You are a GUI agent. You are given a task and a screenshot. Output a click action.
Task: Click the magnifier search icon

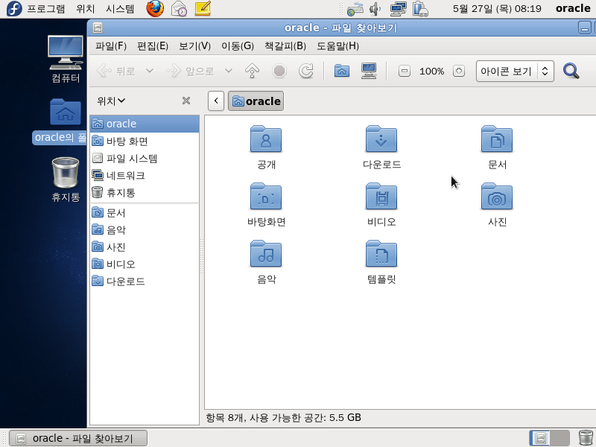(571, 71)
